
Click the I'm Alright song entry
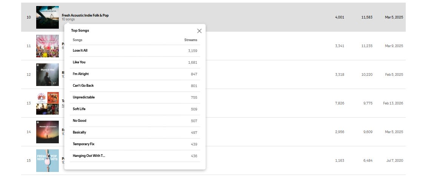pos(81,74)
